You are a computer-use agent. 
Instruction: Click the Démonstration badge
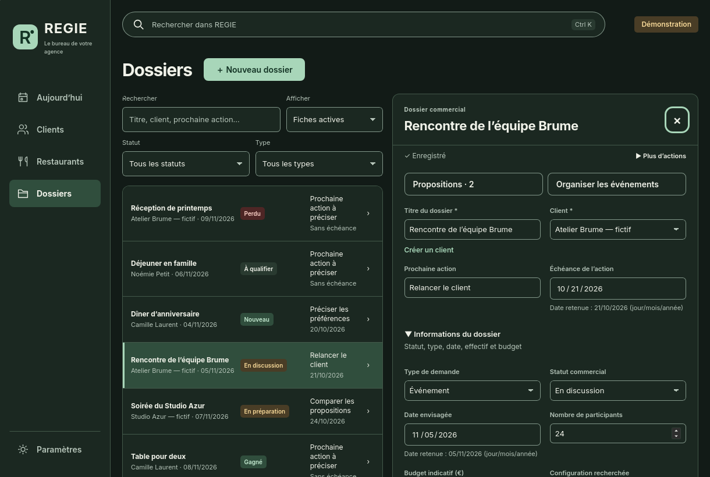coord(666,24)
